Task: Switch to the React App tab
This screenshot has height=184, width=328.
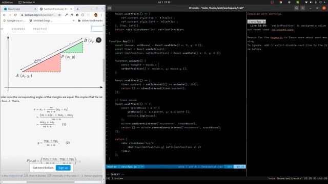Action: pos(19,9)
